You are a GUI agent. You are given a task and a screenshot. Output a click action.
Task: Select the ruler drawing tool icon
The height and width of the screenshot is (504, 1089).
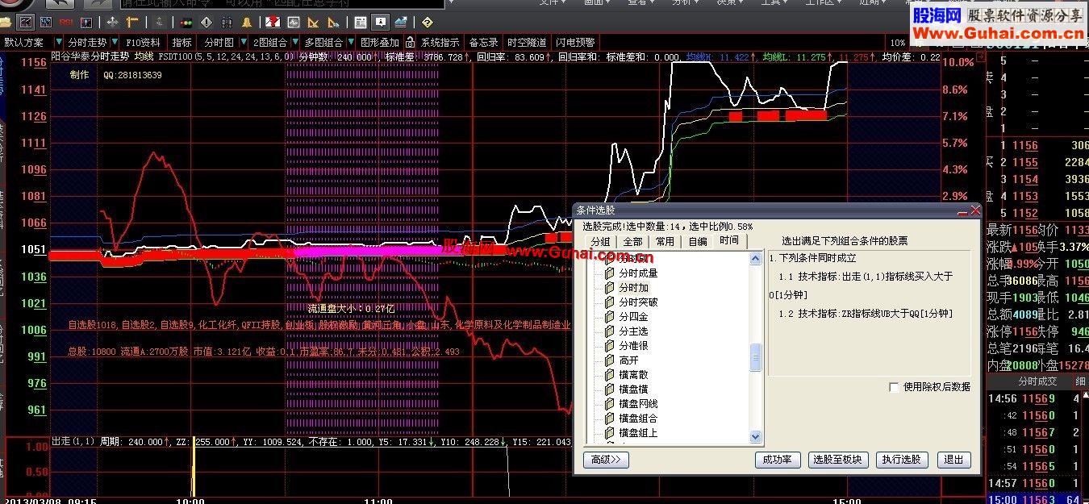pyautogui.click(x=131, y=22)
